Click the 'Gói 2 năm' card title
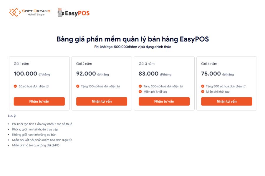Screen dimensions: 265x176 84,63
